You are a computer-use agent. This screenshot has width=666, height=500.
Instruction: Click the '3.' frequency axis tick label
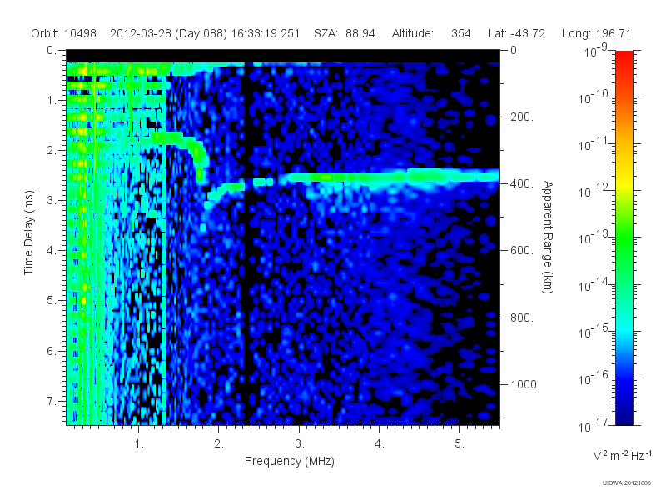(300, 444)
